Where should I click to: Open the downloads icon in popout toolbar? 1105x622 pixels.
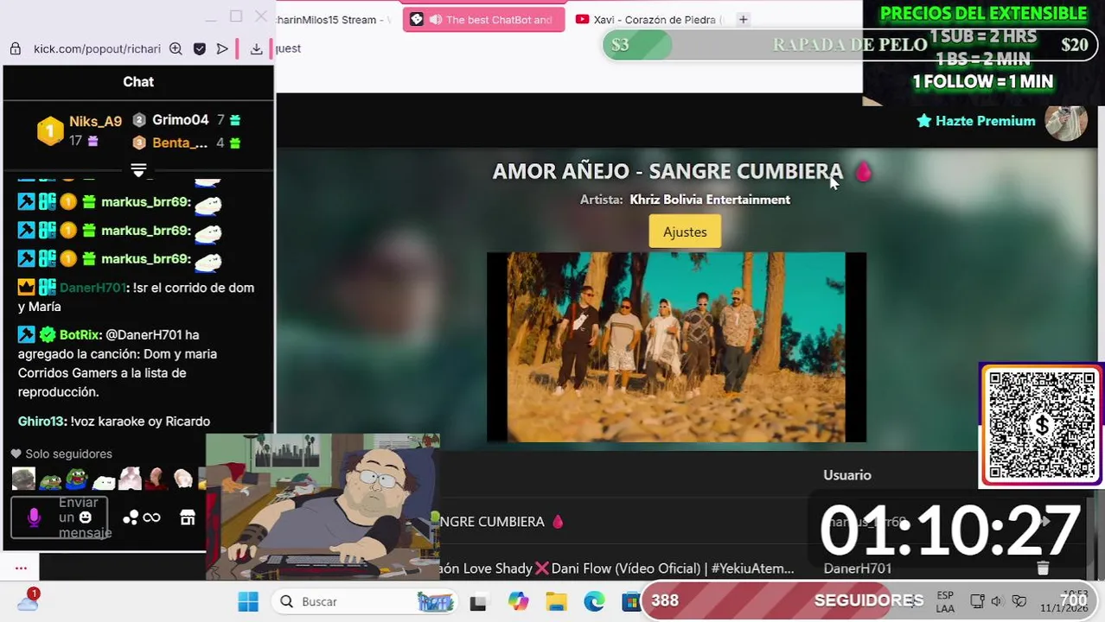coord(256,49)
